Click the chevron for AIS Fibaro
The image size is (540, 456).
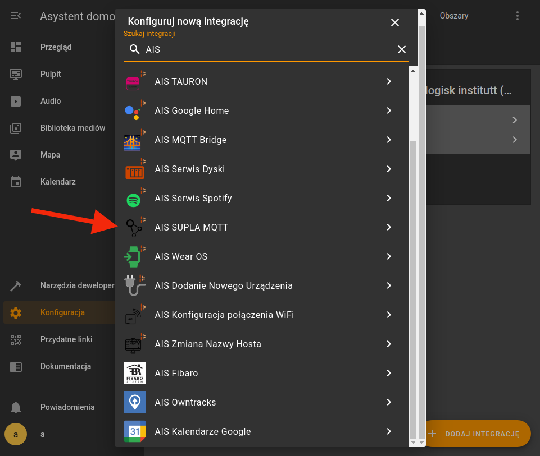click(389, 373)
